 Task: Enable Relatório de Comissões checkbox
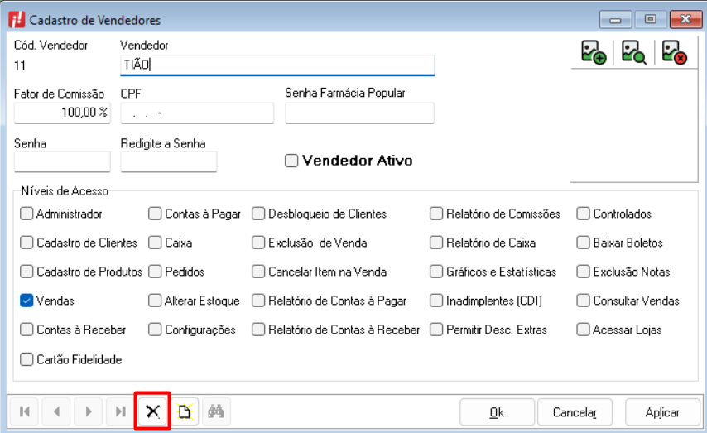pyautogui.click(x=436, y=214)
